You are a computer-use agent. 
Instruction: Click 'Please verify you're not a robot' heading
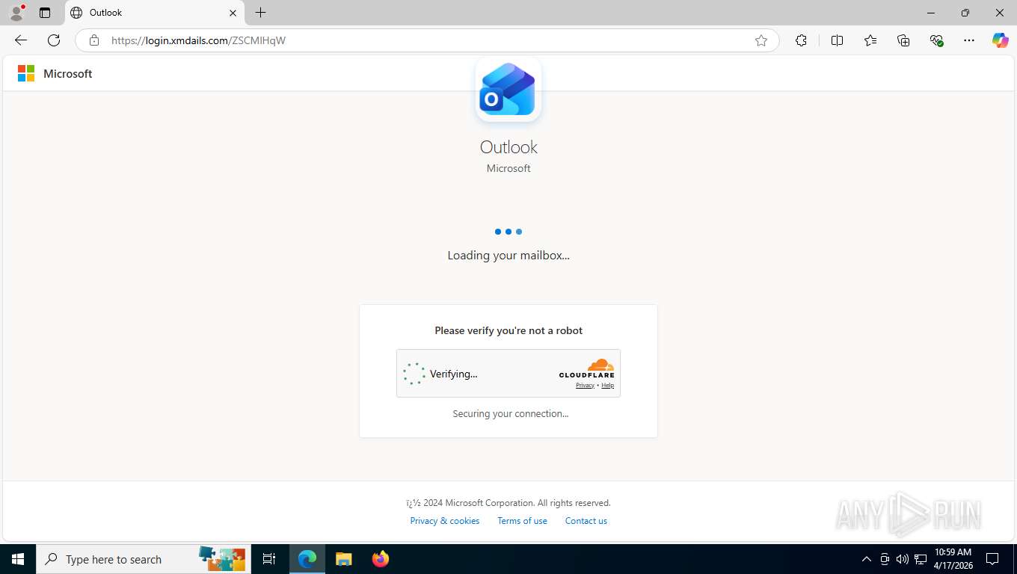click(x=508, y=330)
